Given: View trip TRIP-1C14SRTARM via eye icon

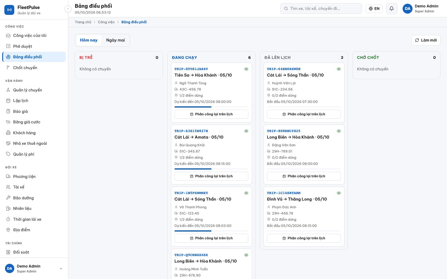Looking at the screenshot, I should point(339,193).
